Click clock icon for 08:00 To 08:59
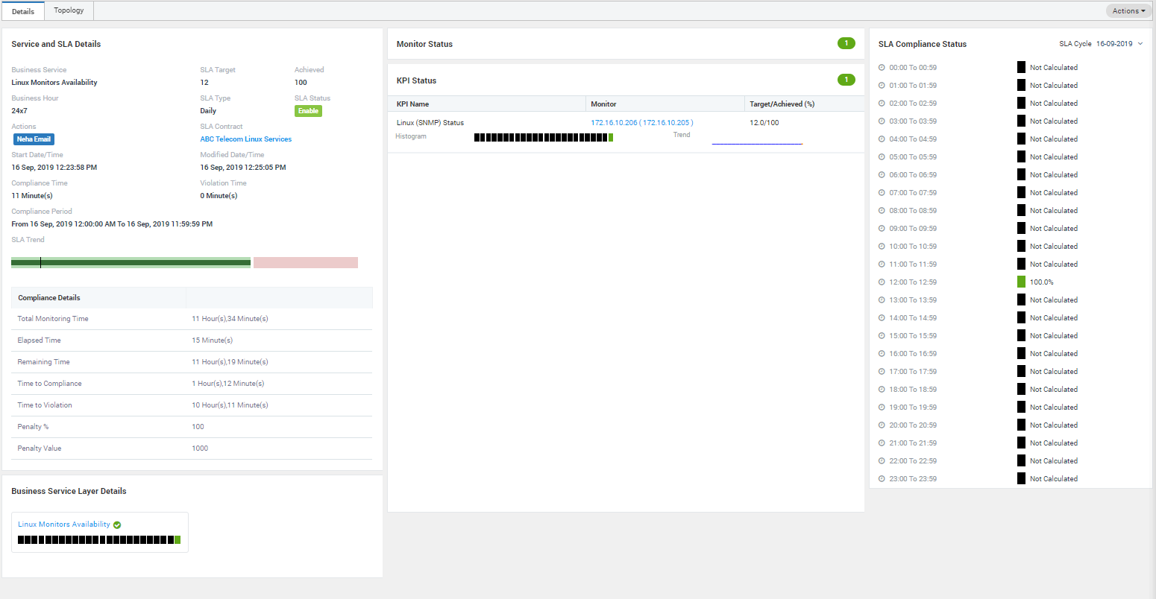Image resolution: width=1156 pixels, height=599 pixels. [882, 211]
